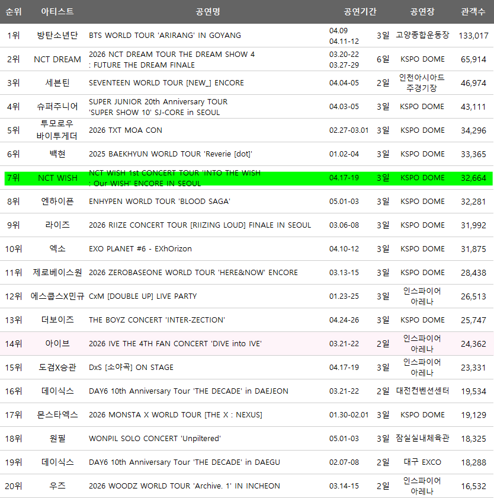The height and width of the screenshot is (498, 494).
Task: Select 2026 RIIZE CONCERT TOUR FINALE IN SEOUL title
Action: point(200,225)
